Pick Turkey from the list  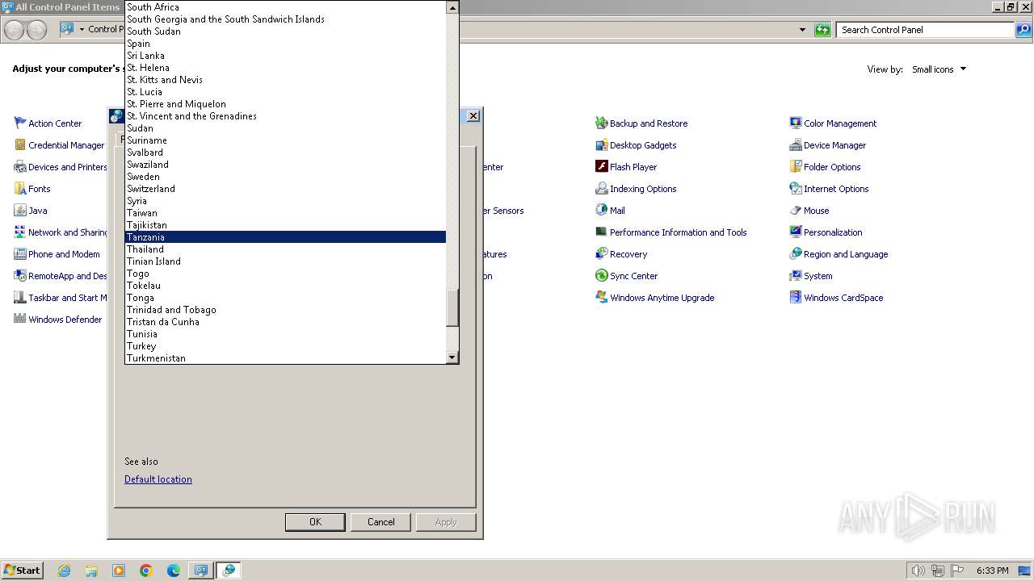(x=285, y=345)
